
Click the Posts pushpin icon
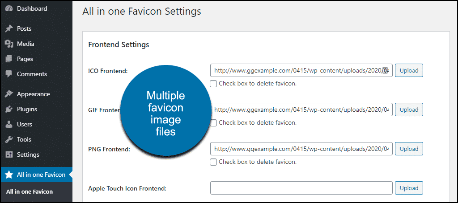point(9,29)
